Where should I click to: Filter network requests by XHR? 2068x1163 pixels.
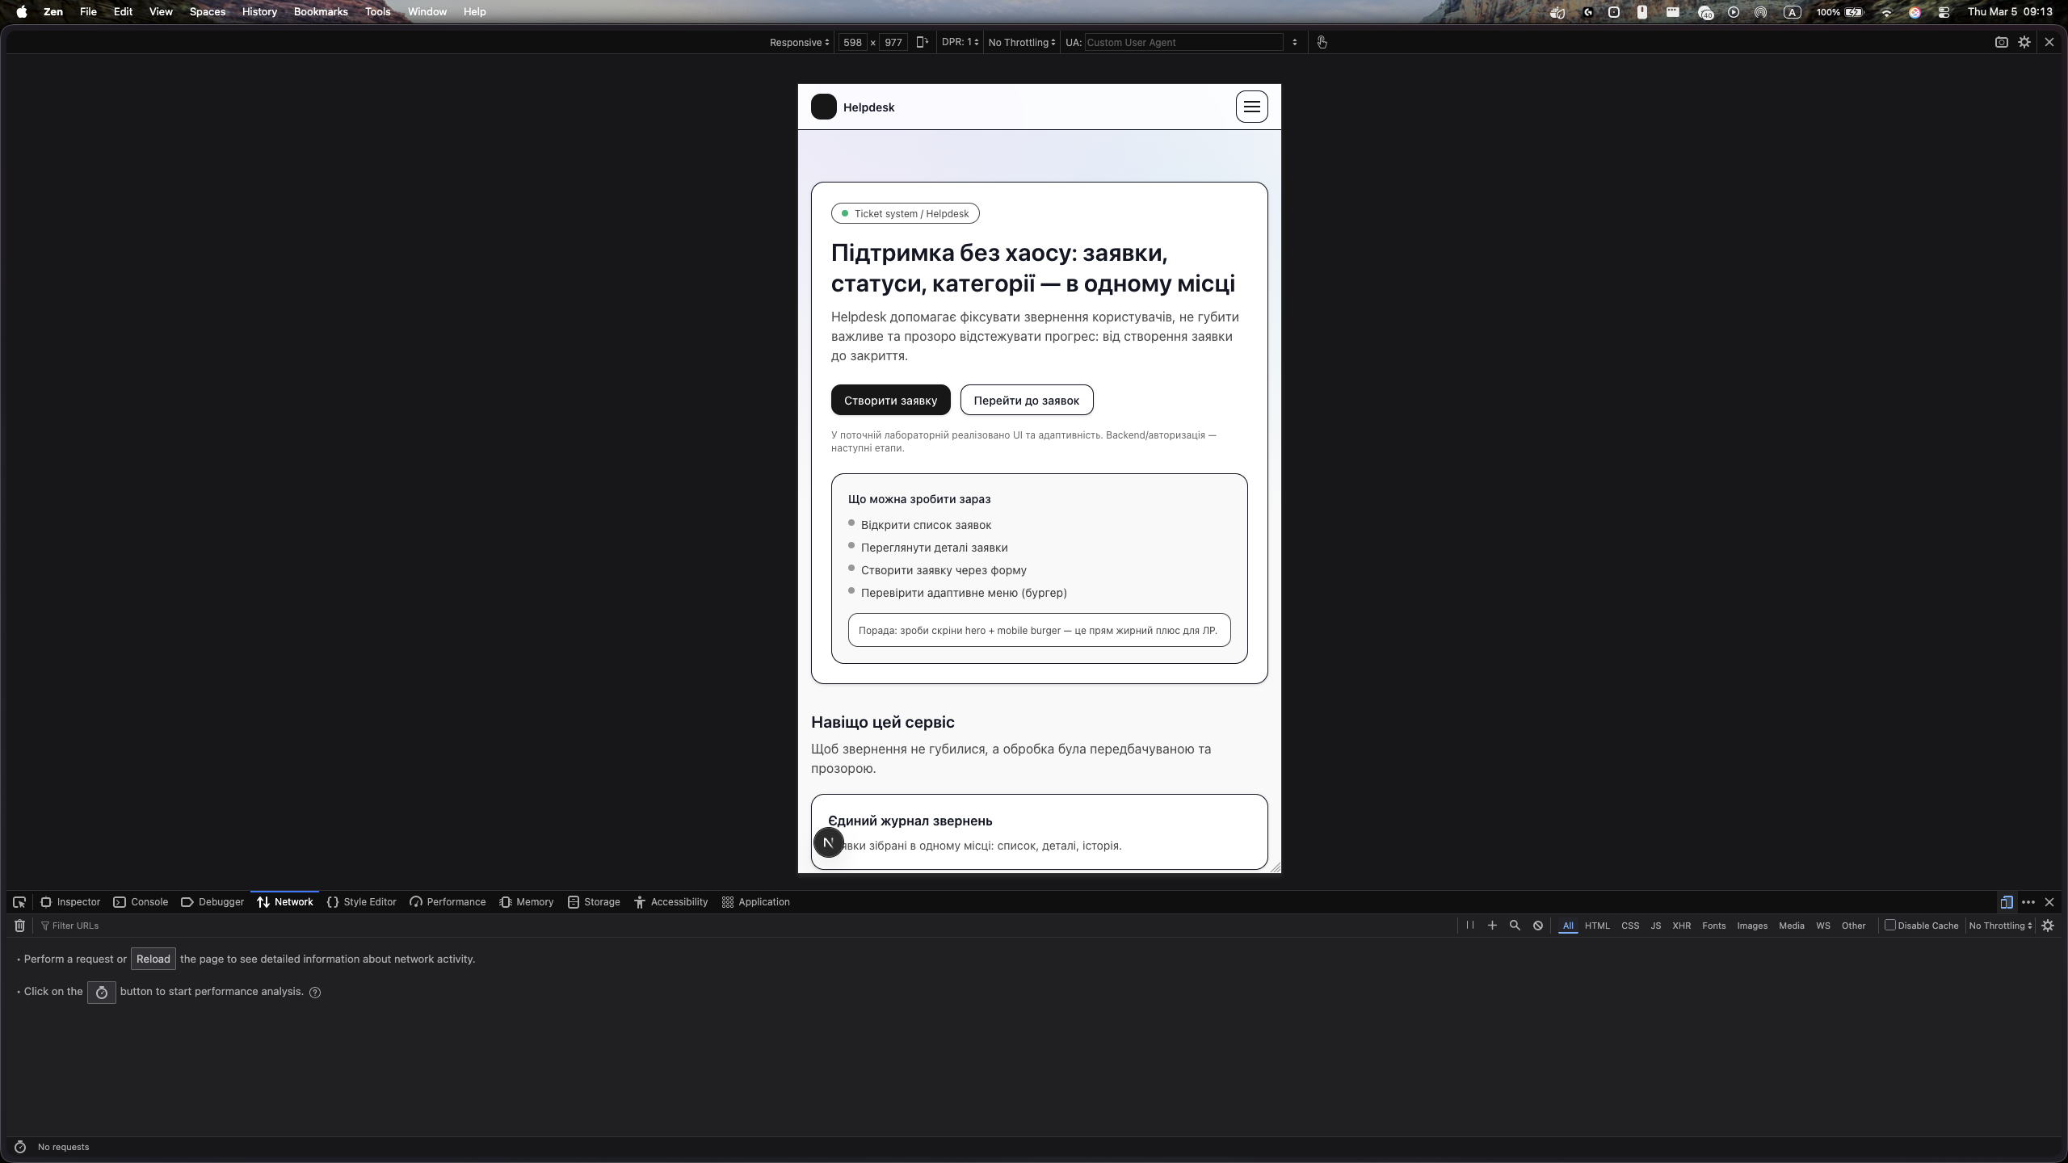click(1681, 926)
